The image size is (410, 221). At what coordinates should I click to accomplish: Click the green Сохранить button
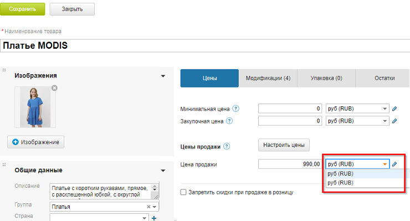23,9
